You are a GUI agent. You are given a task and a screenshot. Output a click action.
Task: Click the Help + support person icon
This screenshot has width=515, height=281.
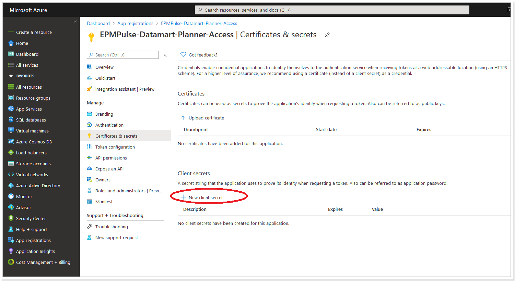click(x=11, y=229)
